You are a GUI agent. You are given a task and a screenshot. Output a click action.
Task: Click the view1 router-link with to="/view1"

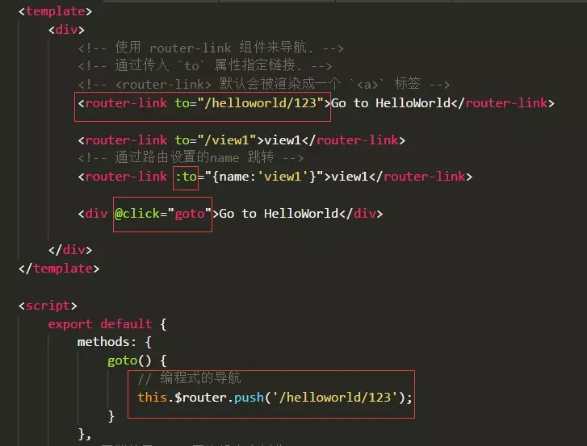click(241, 140)
